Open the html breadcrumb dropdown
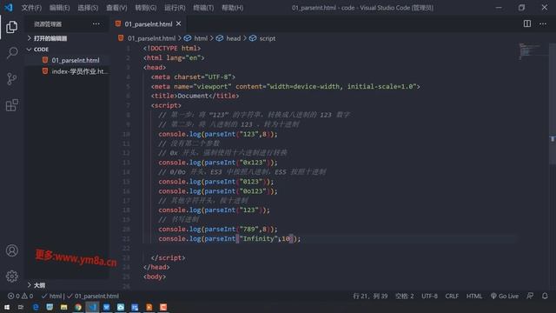556x313 pixels. pos(195,38)
